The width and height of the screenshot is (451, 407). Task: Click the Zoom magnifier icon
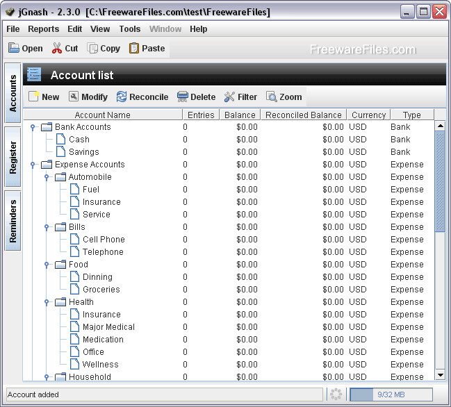271,97
